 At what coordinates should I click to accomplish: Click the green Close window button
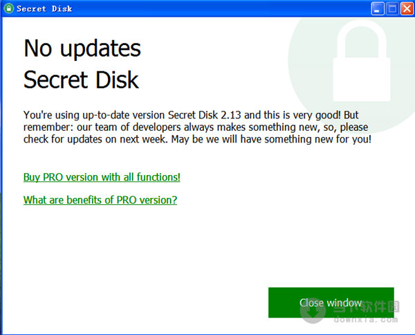coord(331,302)
